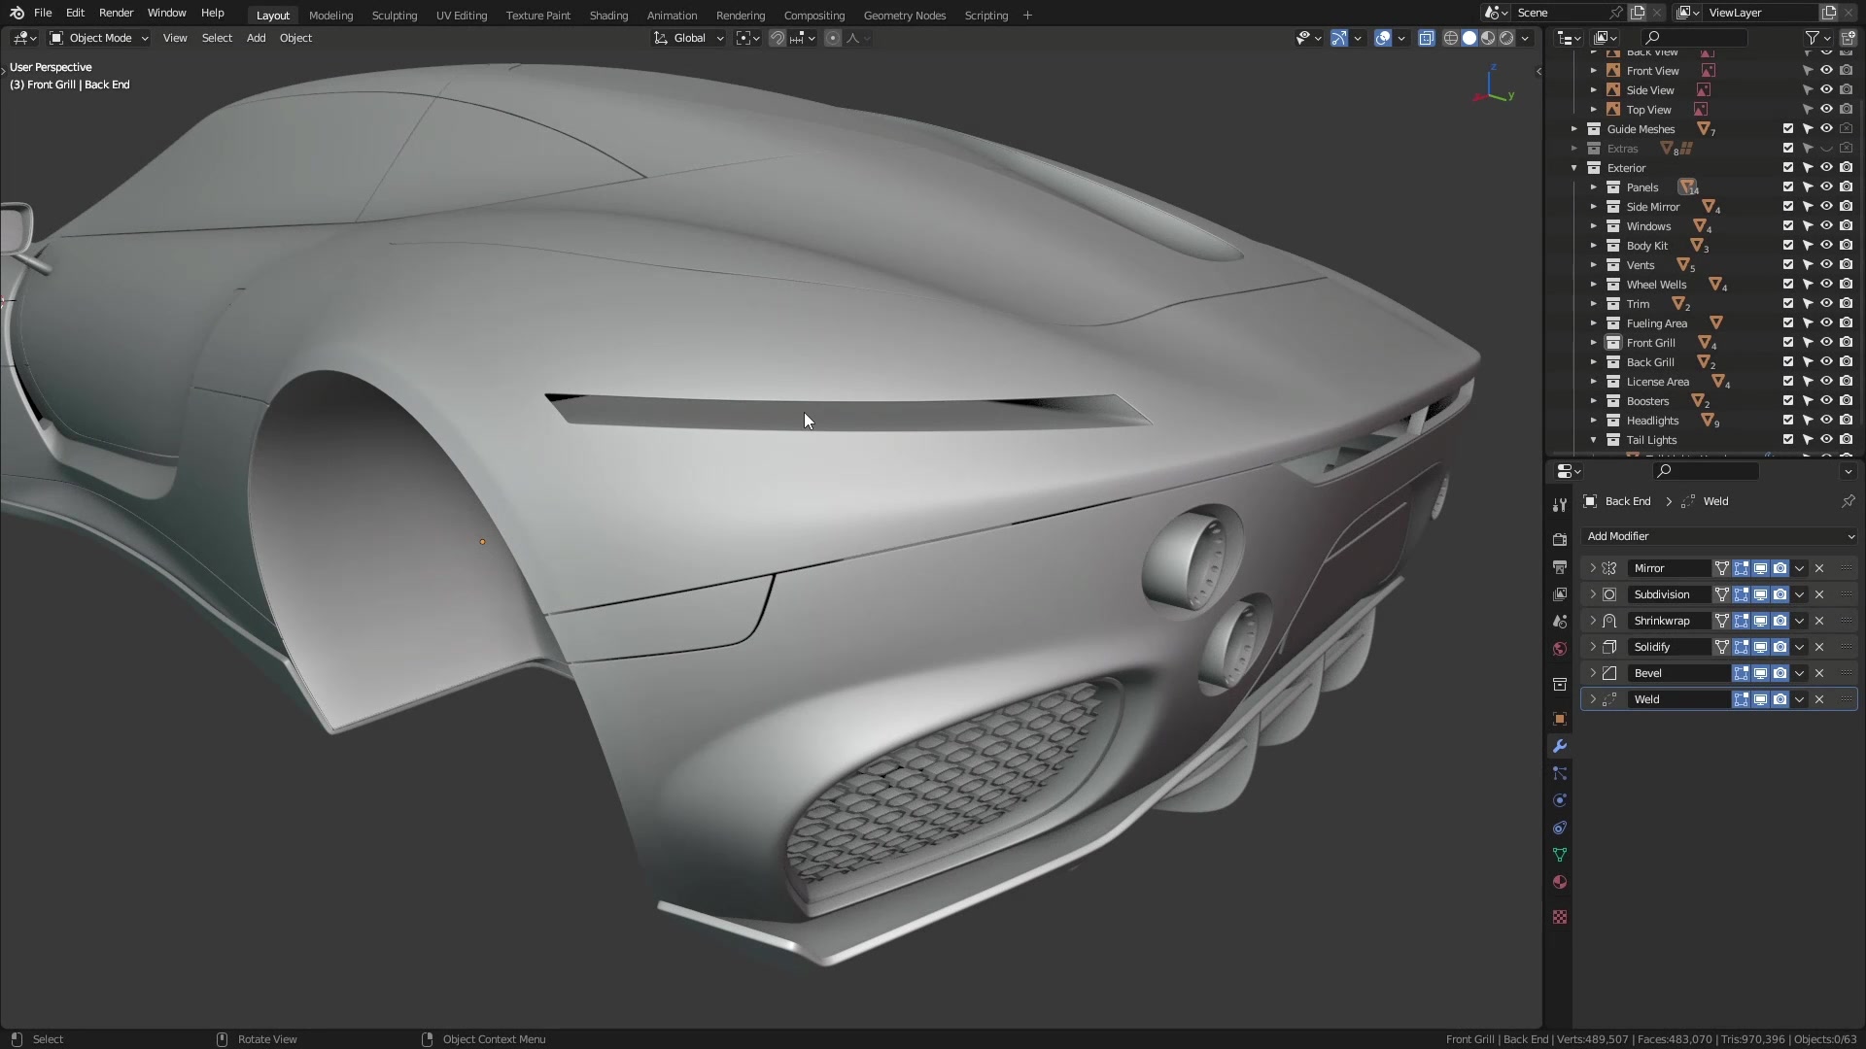Screen dimensions: 1866x1049
Task: Toggle Subdivision modifier render visibility
Action: 1780,594
